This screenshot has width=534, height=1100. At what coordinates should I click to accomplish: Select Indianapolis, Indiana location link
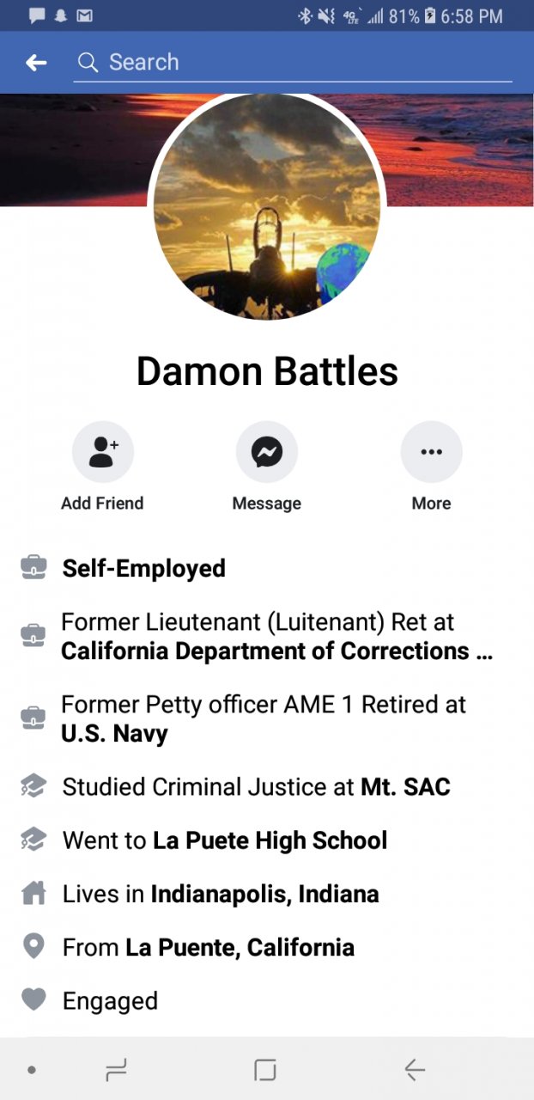click(264, 894)
